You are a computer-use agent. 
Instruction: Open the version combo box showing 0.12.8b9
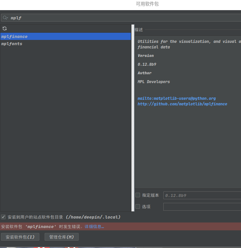[202, 195]
